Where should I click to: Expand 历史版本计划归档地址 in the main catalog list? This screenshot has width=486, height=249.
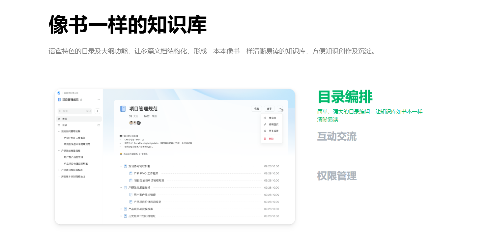pos(121,216)
